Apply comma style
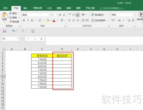143x110 pixels. pyautogui.click(x=123, y=20)
